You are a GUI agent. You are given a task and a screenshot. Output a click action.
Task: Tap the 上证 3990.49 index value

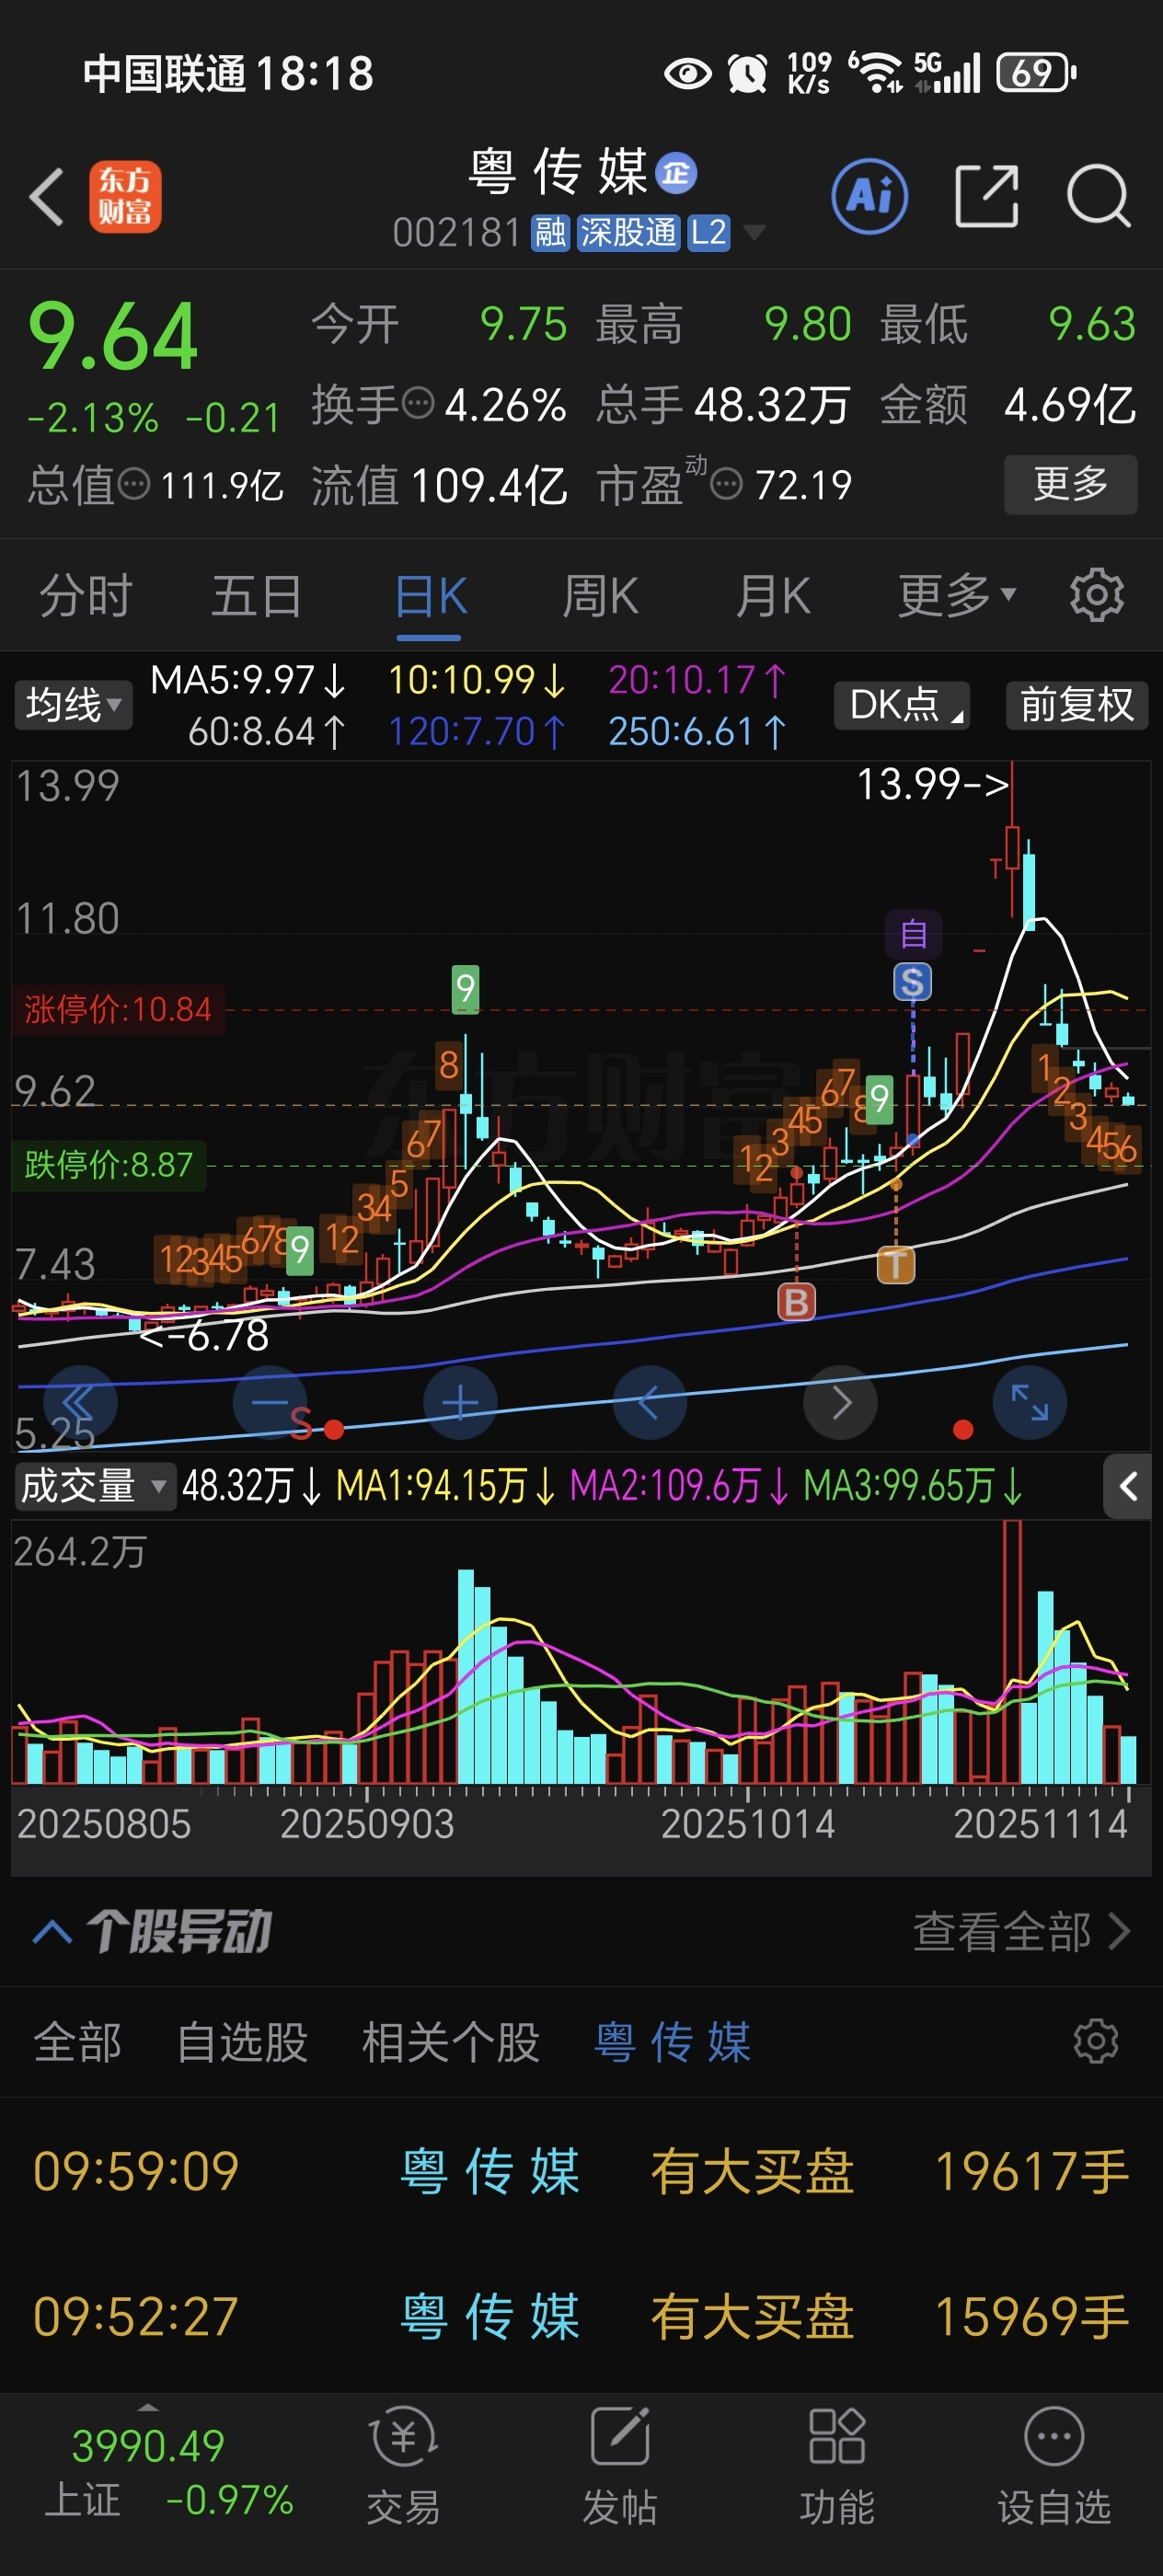click(x=148, y=2445)
